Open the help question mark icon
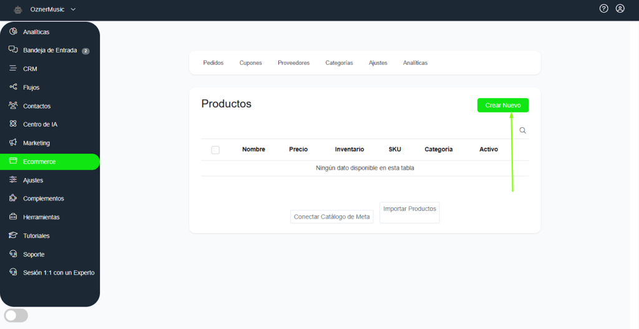 (603, 9)
